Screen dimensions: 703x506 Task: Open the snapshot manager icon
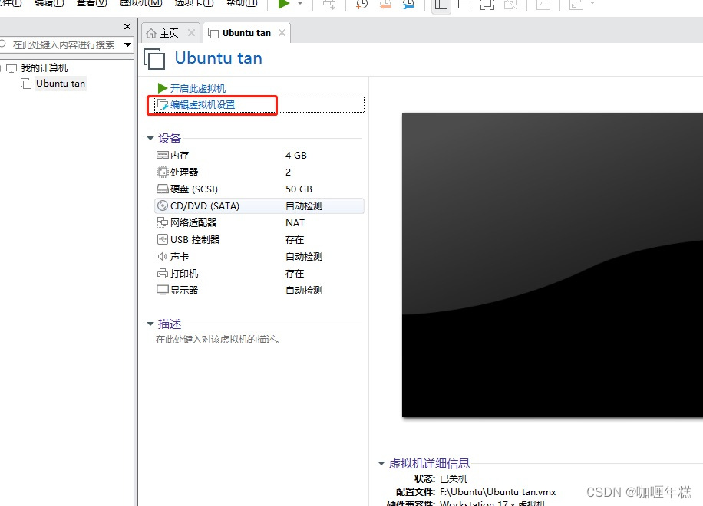409,5
